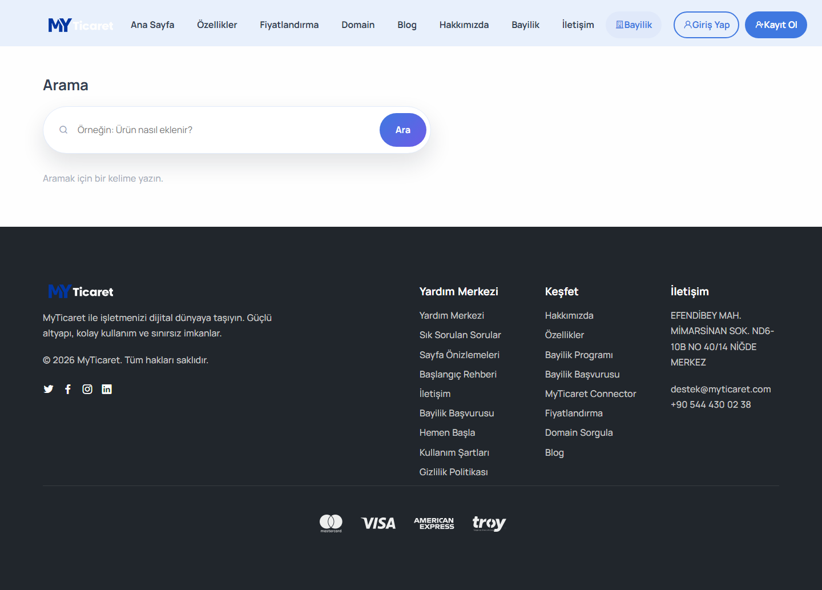Open Ana Sayfa in the navigation
The height and width of the screenshot is (590, 822).
tap(152, 25)
